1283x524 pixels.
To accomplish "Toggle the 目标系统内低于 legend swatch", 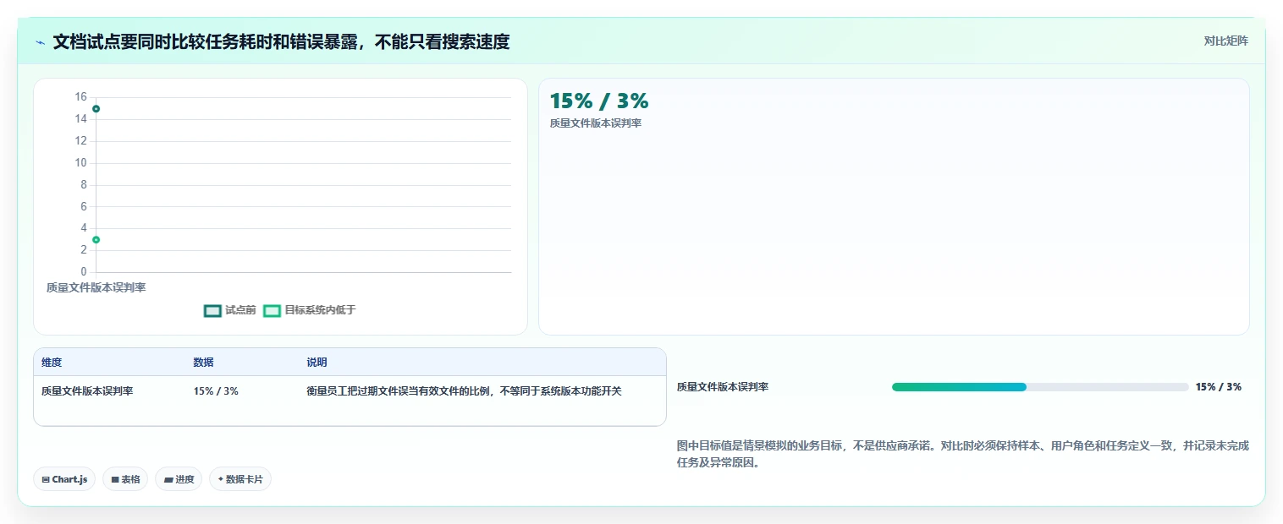I will coord(272,311).
